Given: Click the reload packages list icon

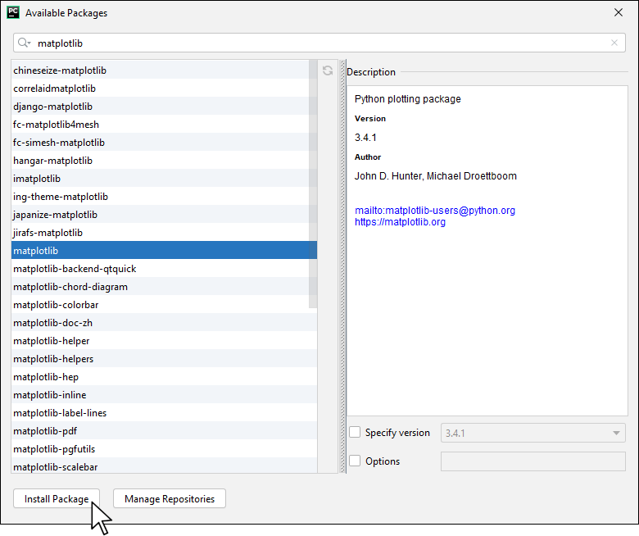Looking at the screenshot, I should tap(328, 70).
